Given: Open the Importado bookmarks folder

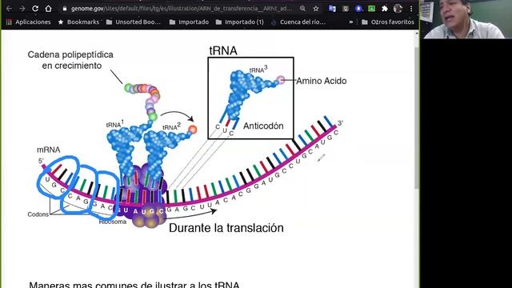Looking at the screenshot, I should (189, 22).
